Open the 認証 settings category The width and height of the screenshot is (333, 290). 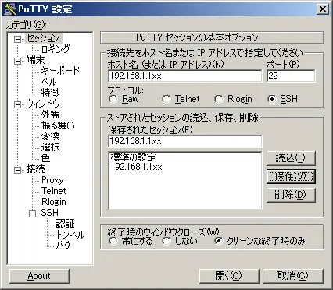[x=66, y=224]
